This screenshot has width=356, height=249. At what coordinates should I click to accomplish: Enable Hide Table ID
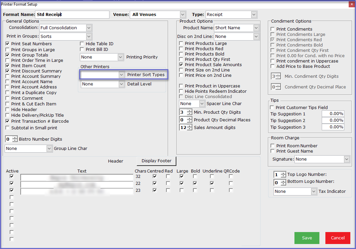(82, 44)
